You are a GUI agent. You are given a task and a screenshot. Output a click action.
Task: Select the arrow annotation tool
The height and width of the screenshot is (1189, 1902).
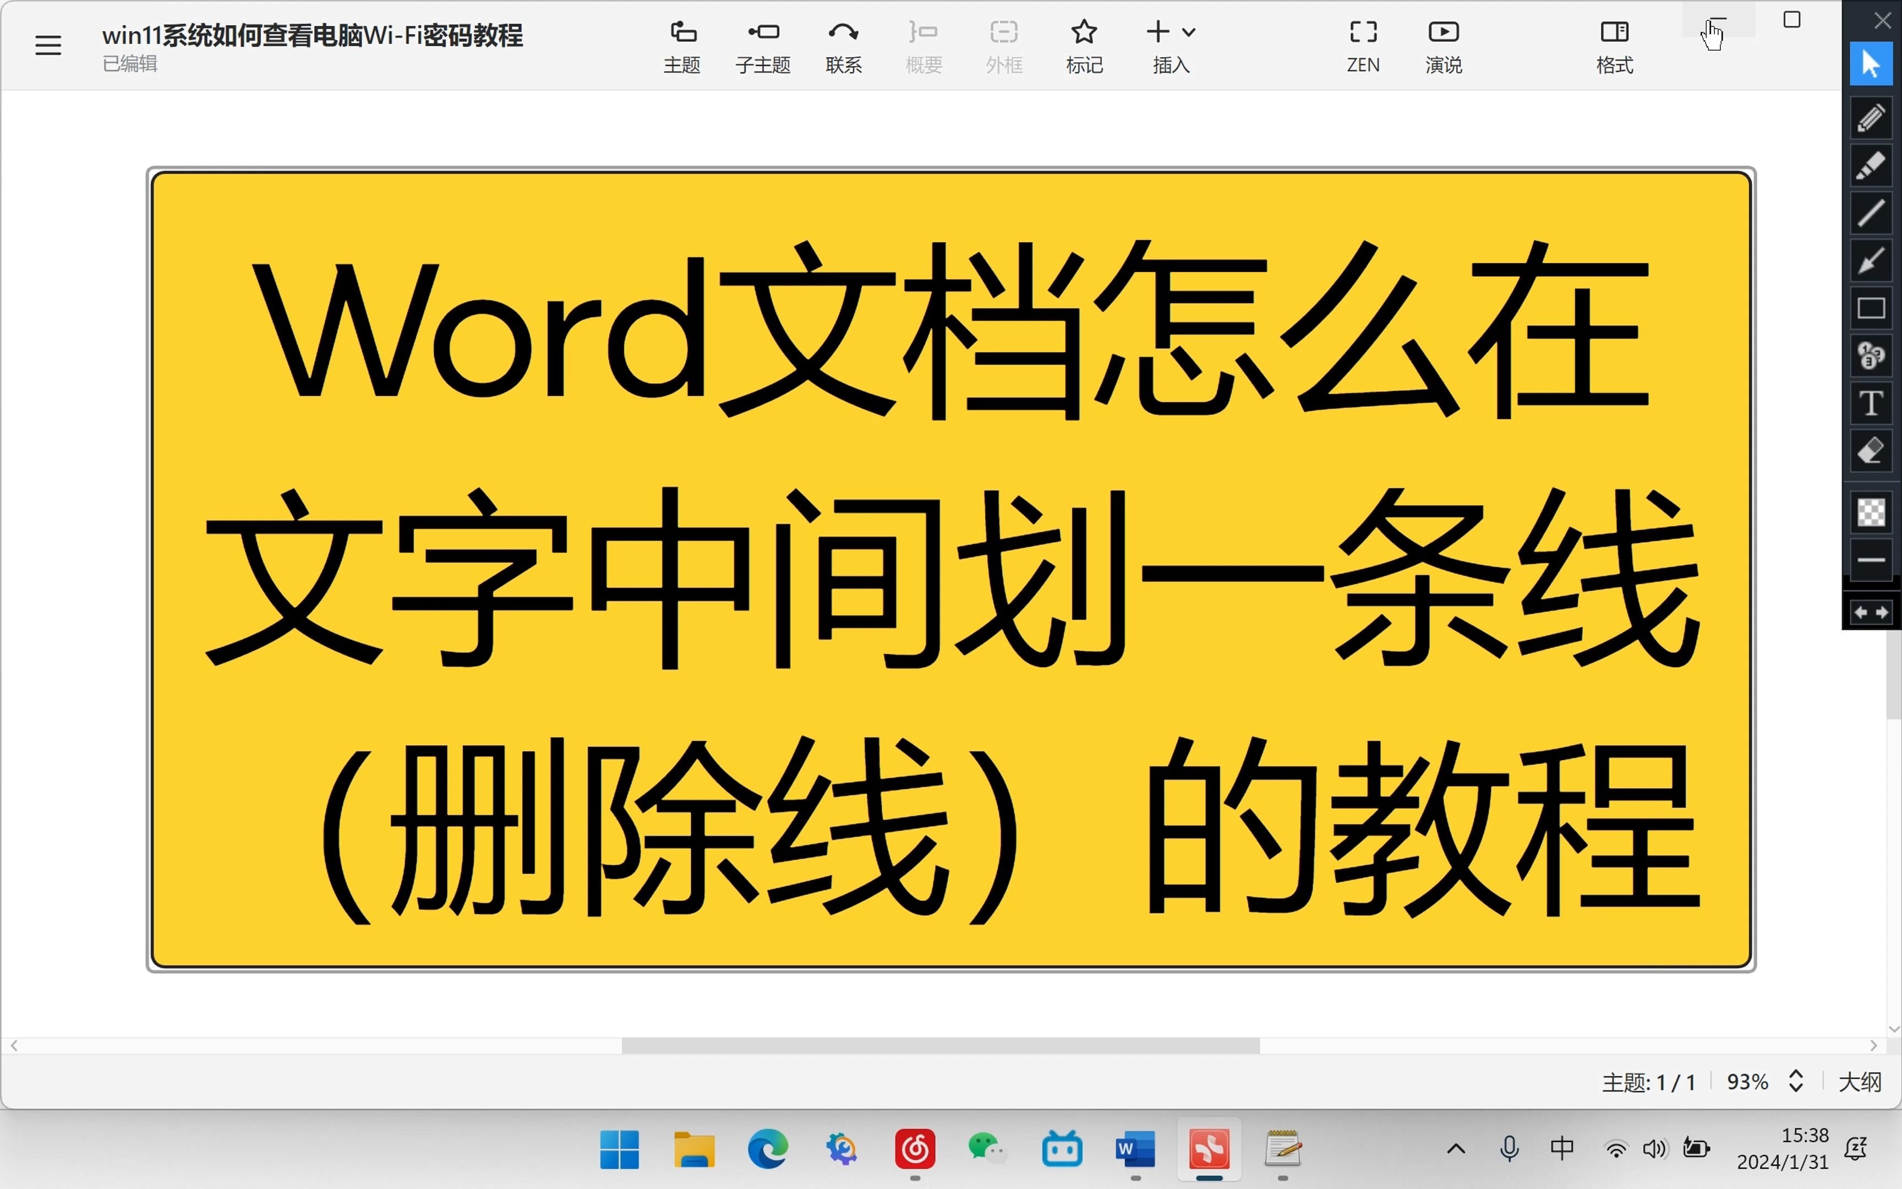pyautogui.click(x=1871, y=260)
